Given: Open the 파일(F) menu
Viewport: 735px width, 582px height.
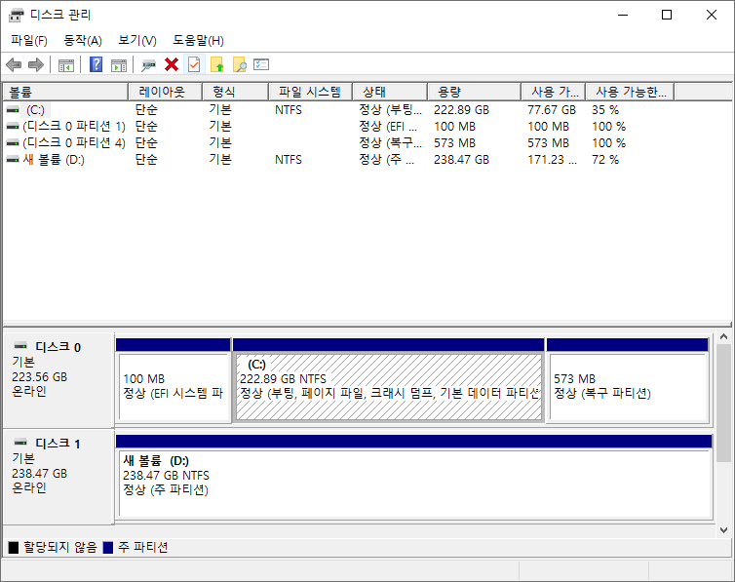Looking at the screenshot, I should click(29, 41).
